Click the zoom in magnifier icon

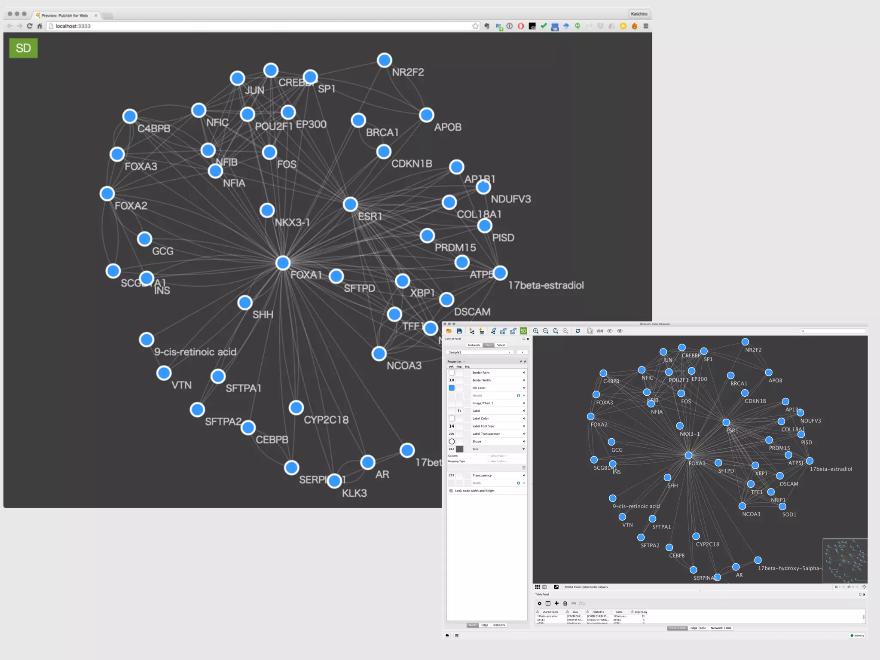tap(536, 331)
